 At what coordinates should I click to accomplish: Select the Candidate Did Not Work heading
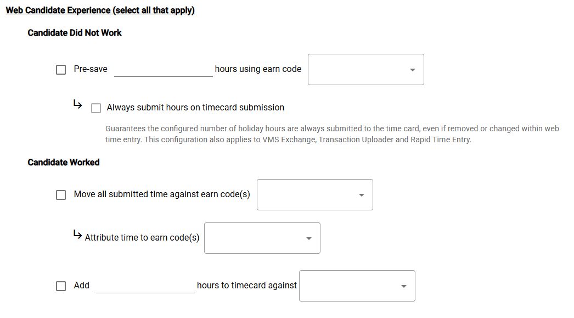click(x=75, y=33)
